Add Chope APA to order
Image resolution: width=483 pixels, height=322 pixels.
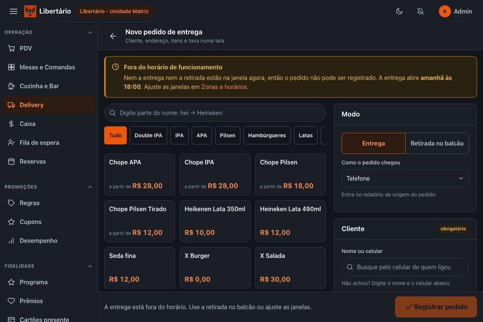pos(140,174)
